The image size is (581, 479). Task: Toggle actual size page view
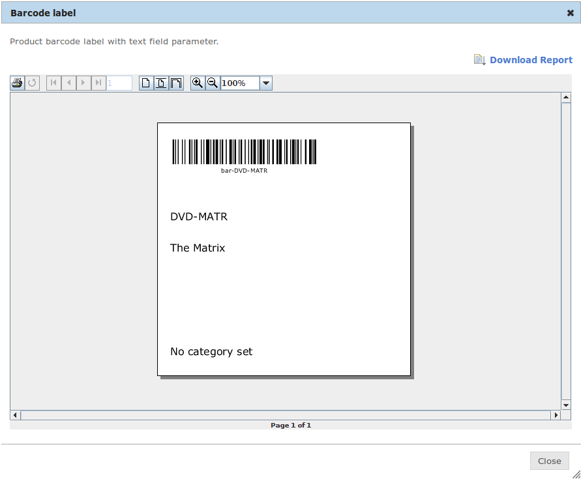click(x=145, y=83)
